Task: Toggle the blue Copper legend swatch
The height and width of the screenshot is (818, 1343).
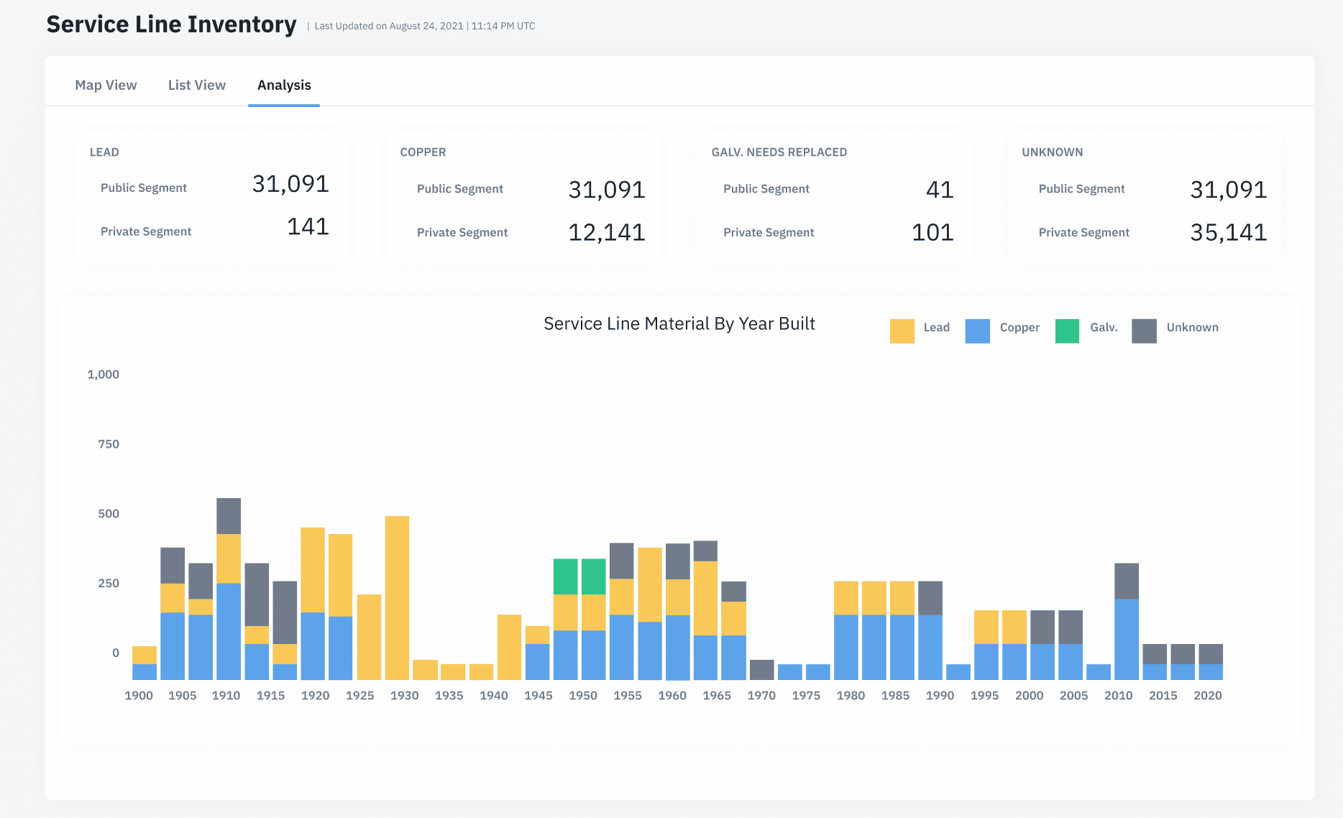Action: click(977, 331)
